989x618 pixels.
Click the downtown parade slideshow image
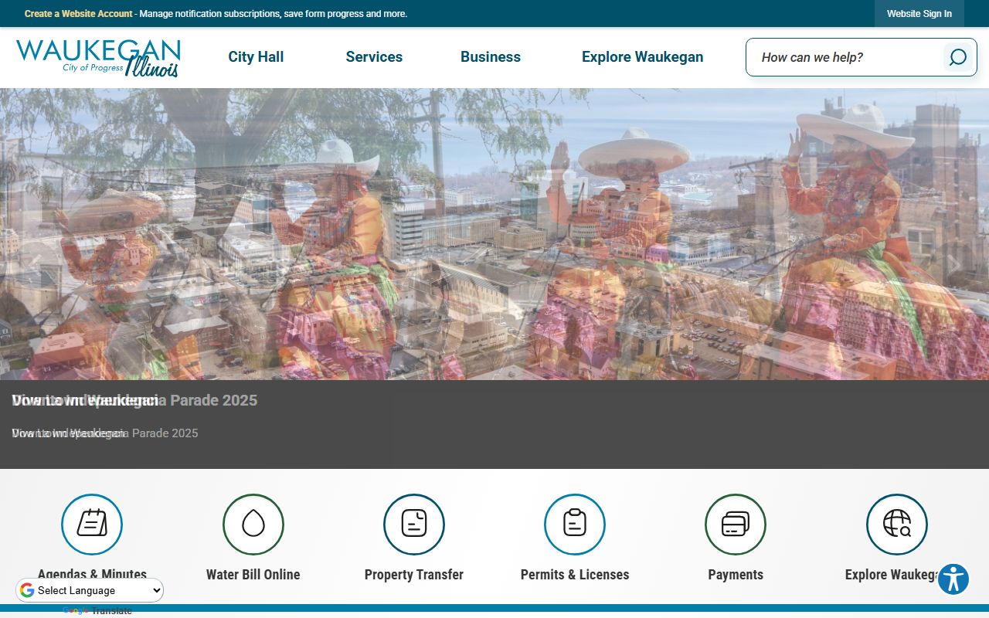pos(494,234)
